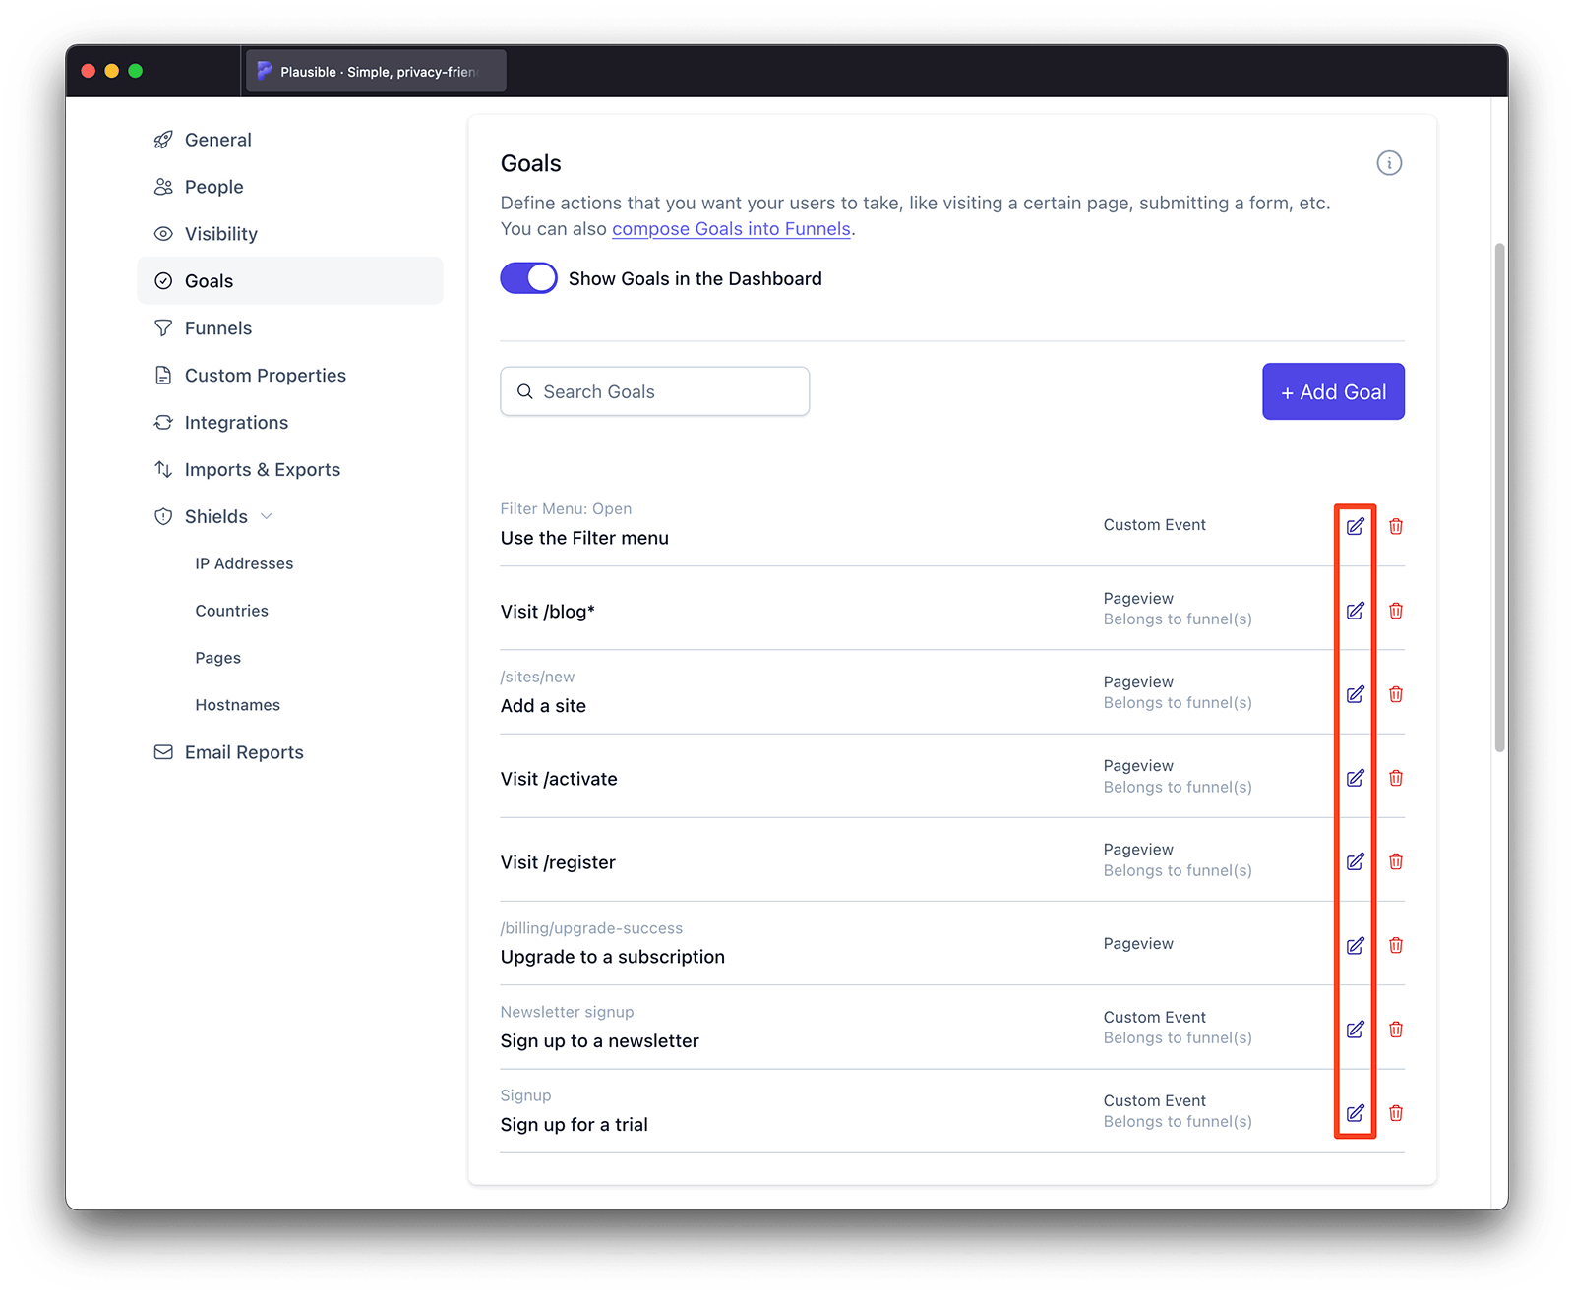Edit the Add a site goal

tap(1355, 694)
